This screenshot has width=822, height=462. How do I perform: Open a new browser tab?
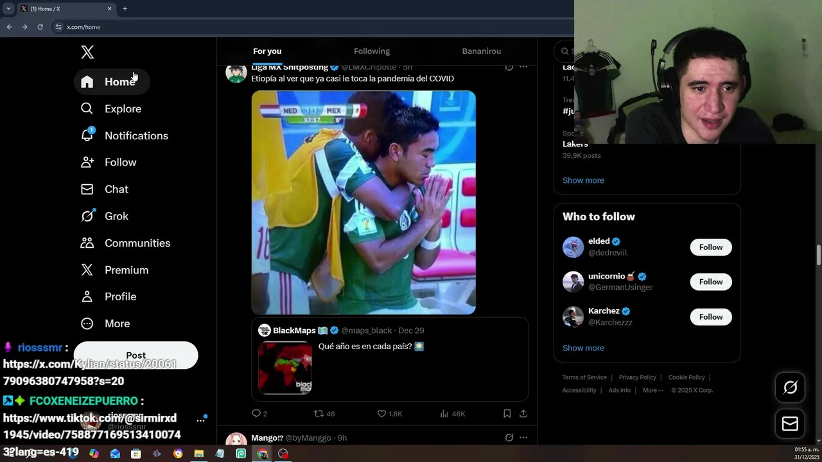pos(125,9)
